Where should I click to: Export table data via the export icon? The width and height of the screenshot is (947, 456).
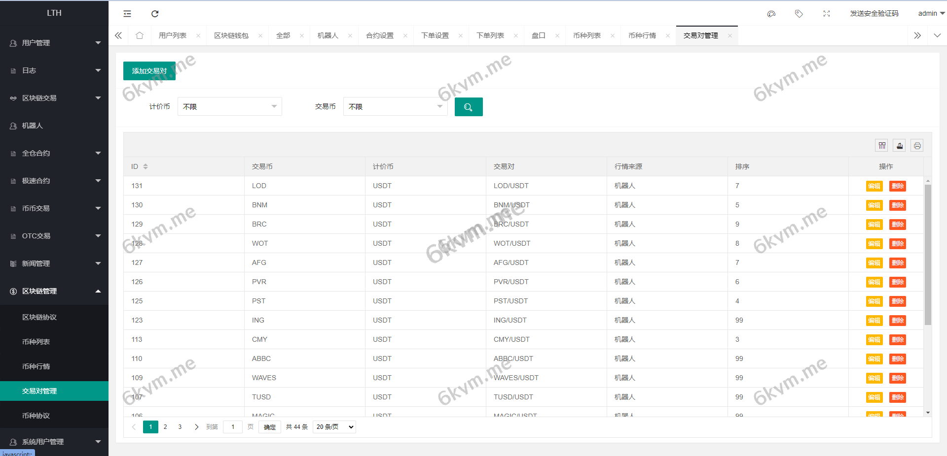(x=899, y=145)
